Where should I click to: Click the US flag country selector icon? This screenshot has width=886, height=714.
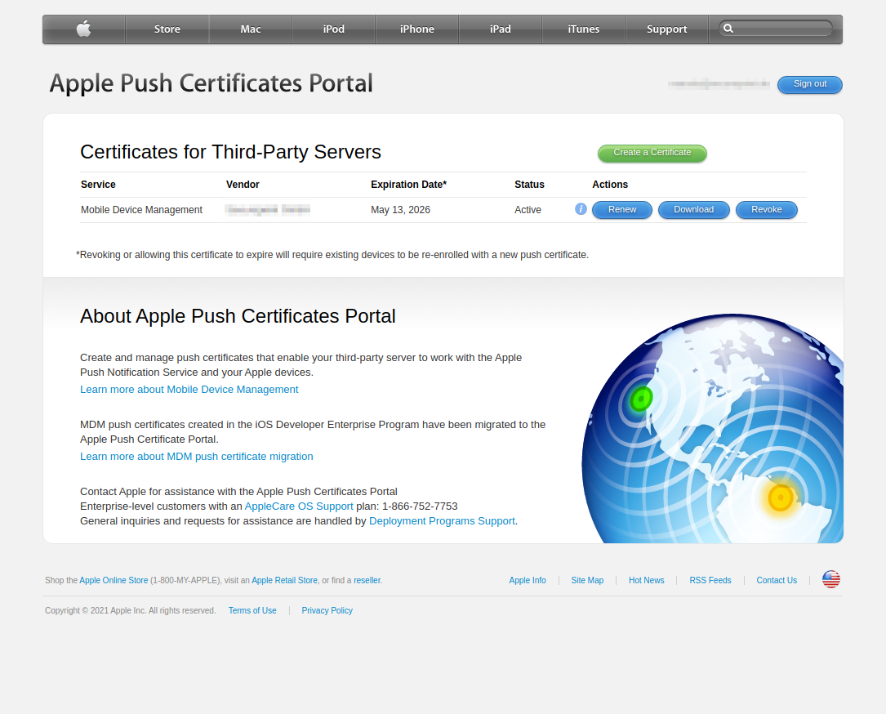[x=830, y=580]
